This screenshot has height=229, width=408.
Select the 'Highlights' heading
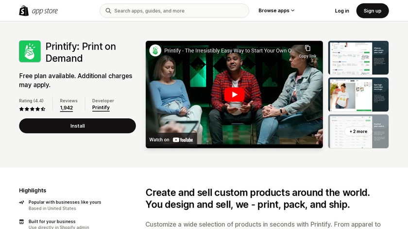33,191
